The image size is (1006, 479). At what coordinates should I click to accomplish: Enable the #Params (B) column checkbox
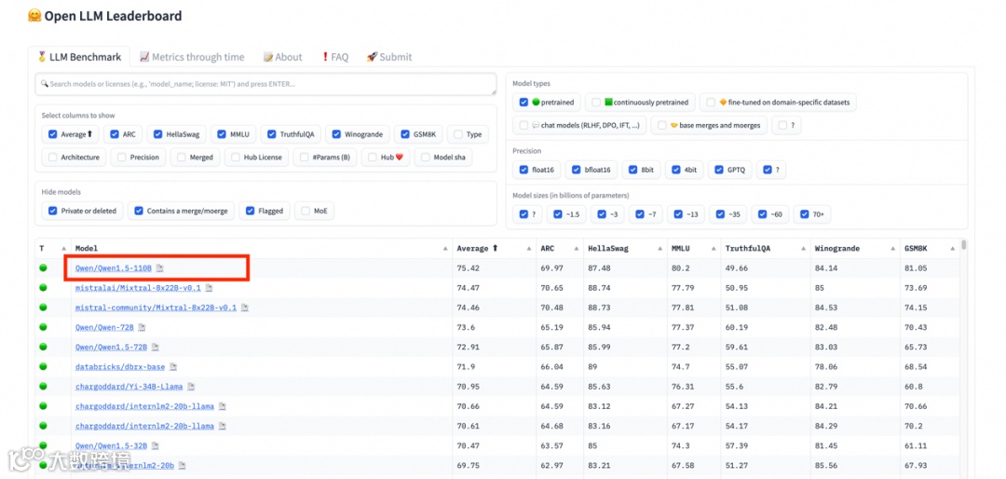(305, 157)
